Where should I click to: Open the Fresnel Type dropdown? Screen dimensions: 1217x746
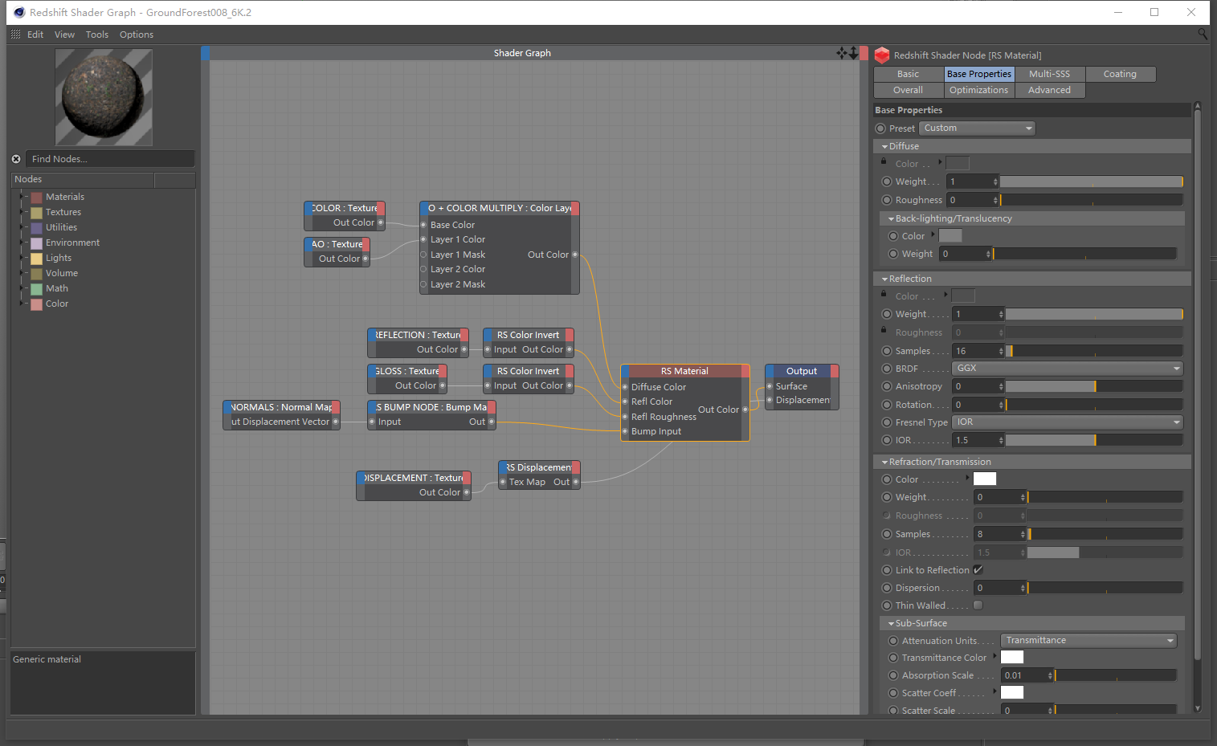point(1068,422)
